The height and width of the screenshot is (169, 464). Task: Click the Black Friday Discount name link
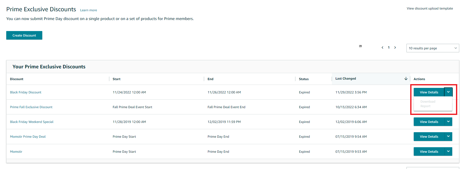tap(26, 92)
